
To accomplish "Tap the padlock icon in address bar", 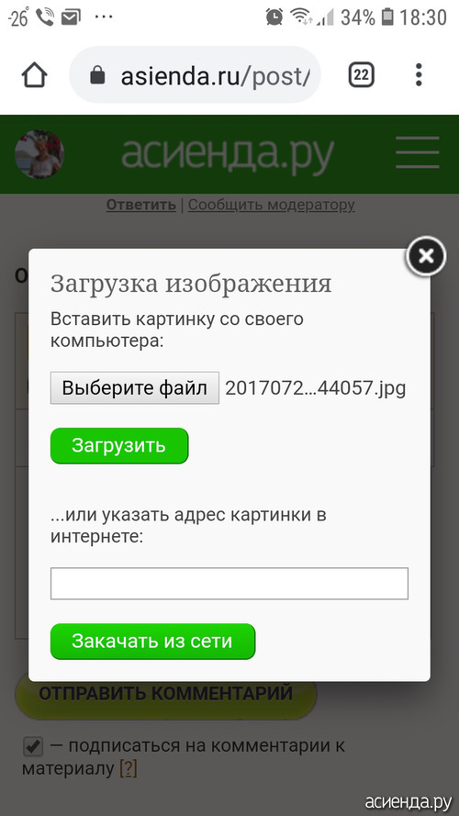I will 97,76.
